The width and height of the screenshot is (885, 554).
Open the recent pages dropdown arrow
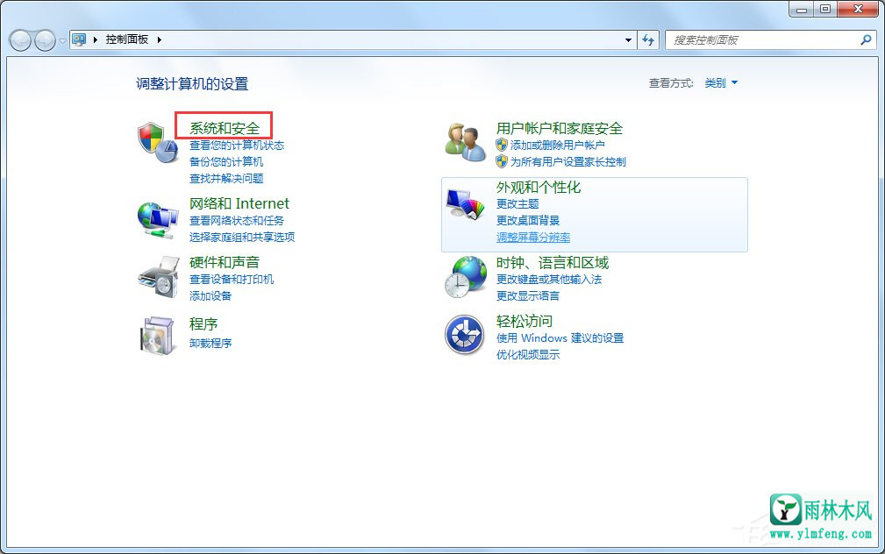click(x=62, y=40)
